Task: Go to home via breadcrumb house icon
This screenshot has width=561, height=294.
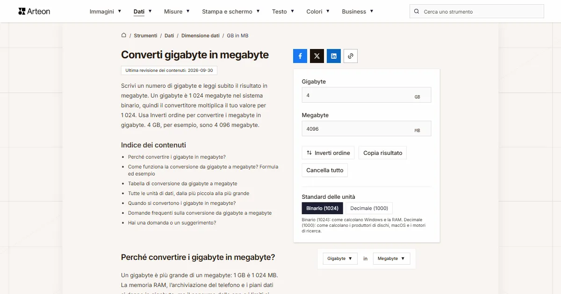Action: pyautogui.click(x=124, y=35)
